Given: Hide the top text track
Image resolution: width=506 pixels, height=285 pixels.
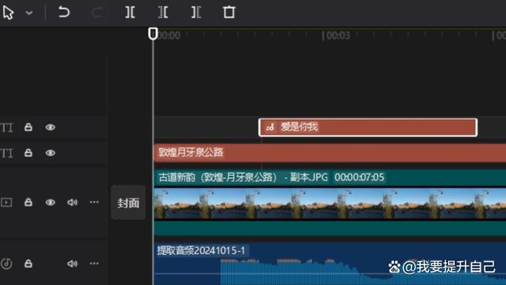Looking at the screenshot, I should [50, 127].
